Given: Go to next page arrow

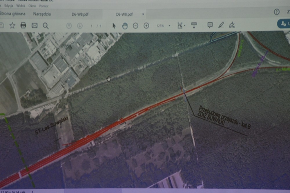Looking at the screenshot, I should click(80, 26).
